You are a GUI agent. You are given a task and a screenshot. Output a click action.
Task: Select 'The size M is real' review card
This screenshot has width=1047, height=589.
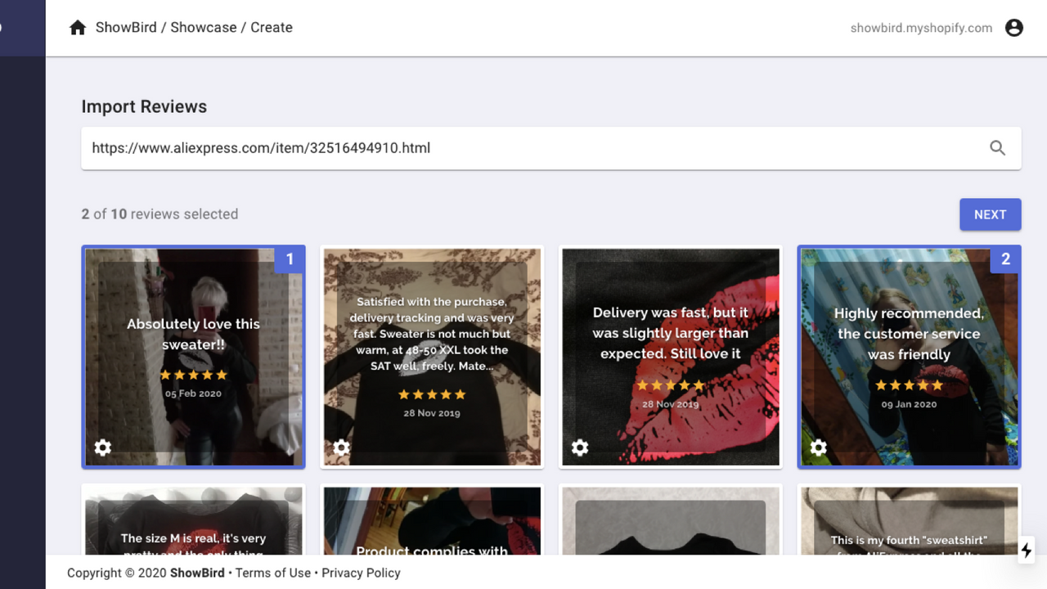[194, 519]
